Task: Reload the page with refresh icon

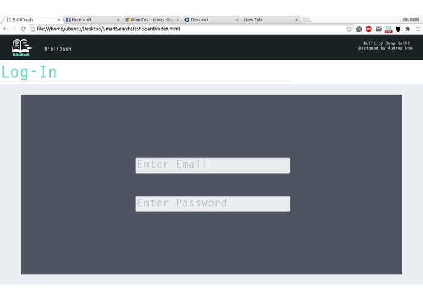Action: (23, 29)
